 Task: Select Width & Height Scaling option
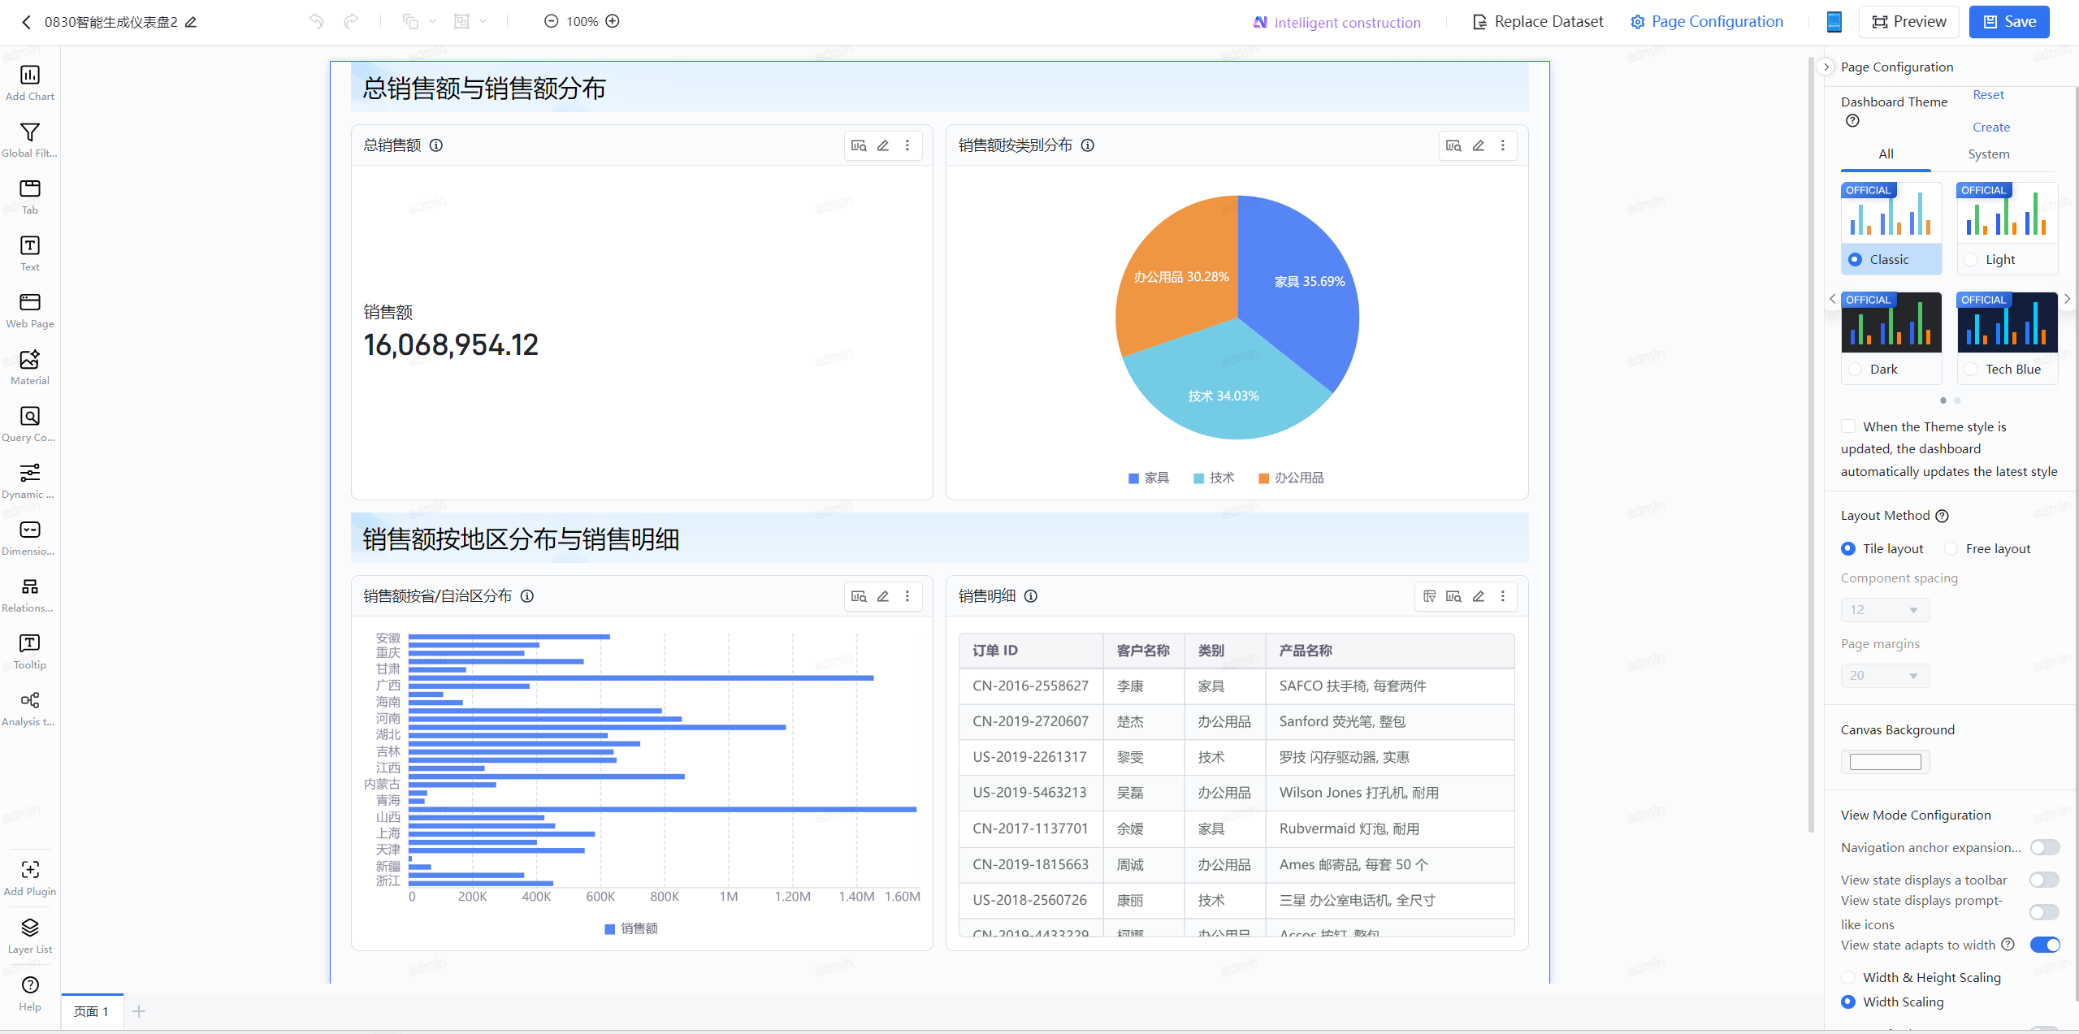(x=1848, y=978)
